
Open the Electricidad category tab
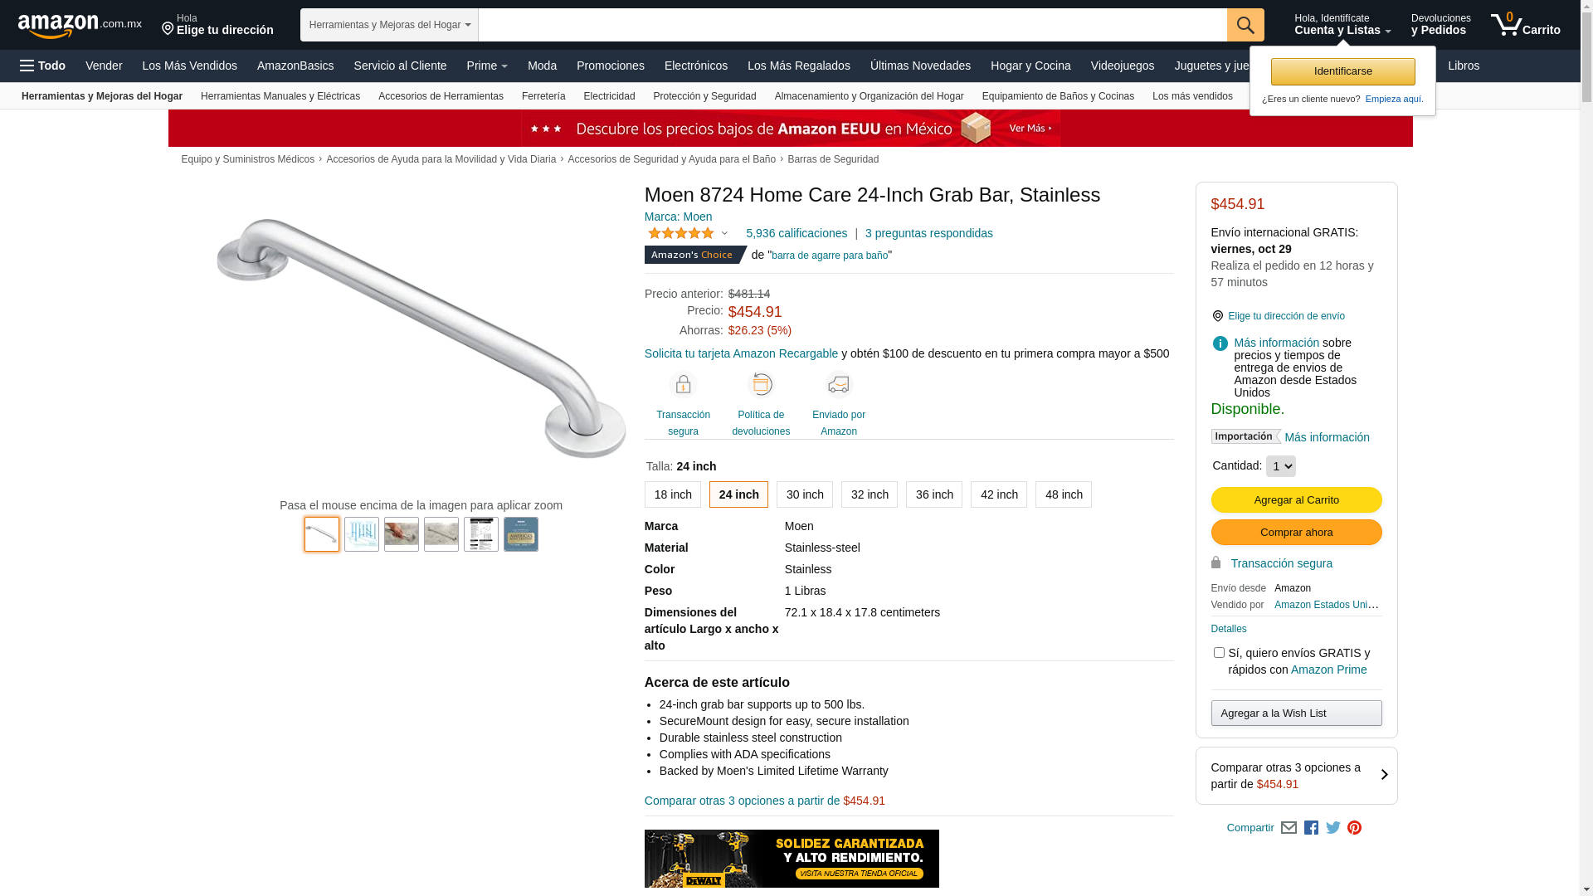pyautogui.click(x=609, y=96)
